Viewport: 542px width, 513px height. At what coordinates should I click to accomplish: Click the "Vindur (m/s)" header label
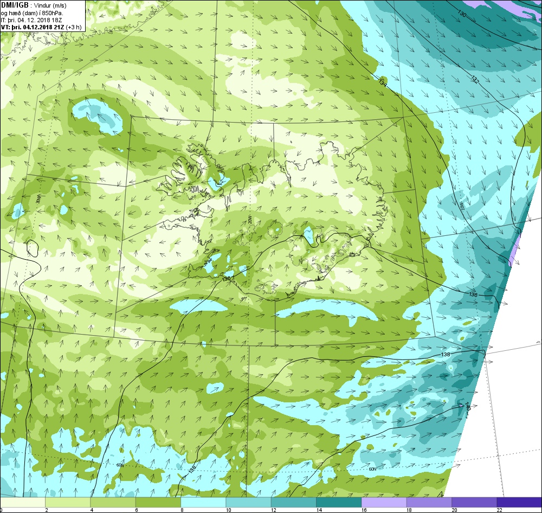[x=50, y=5]
